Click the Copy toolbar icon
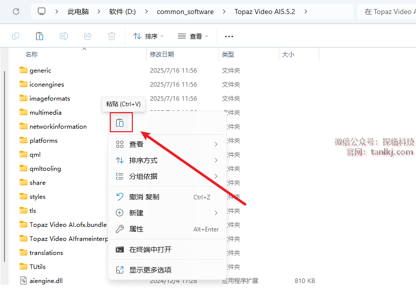Image resolution: width=416 pixels, height=290 pixels. pos(16,36)
